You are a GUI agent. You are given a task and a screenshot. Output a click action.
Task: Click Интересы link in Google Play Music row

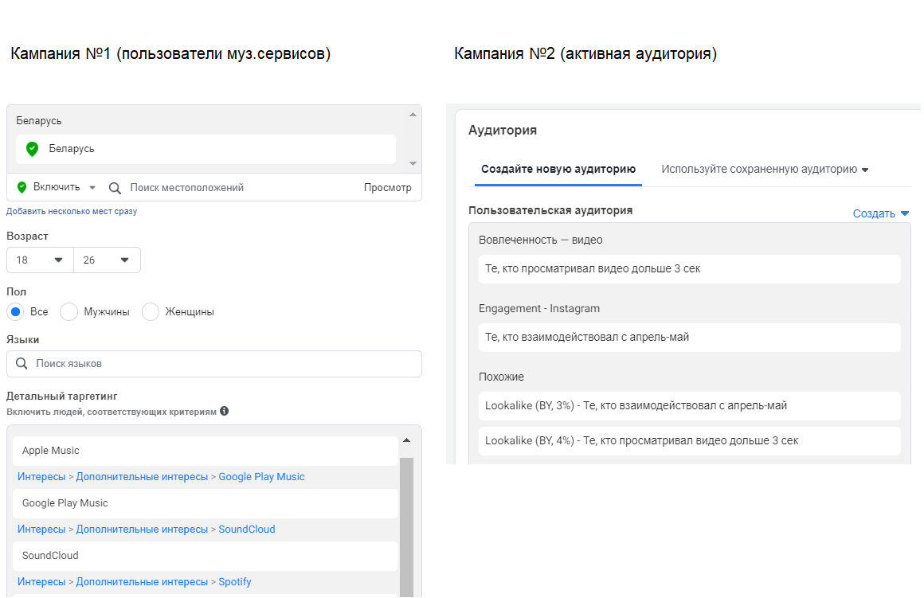41,477
